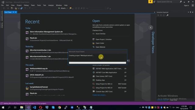Open the Tools menu
195x110 pixels.
pyautogui.click(x=39, y=5)
